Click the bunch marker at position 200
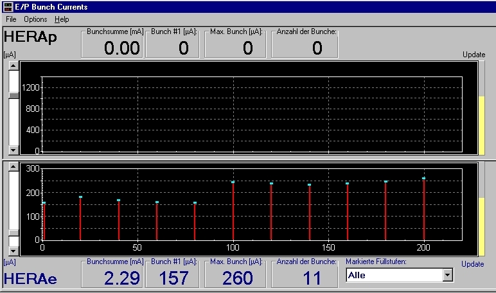This screenshot has height=293, width=496. pos(424,178)
